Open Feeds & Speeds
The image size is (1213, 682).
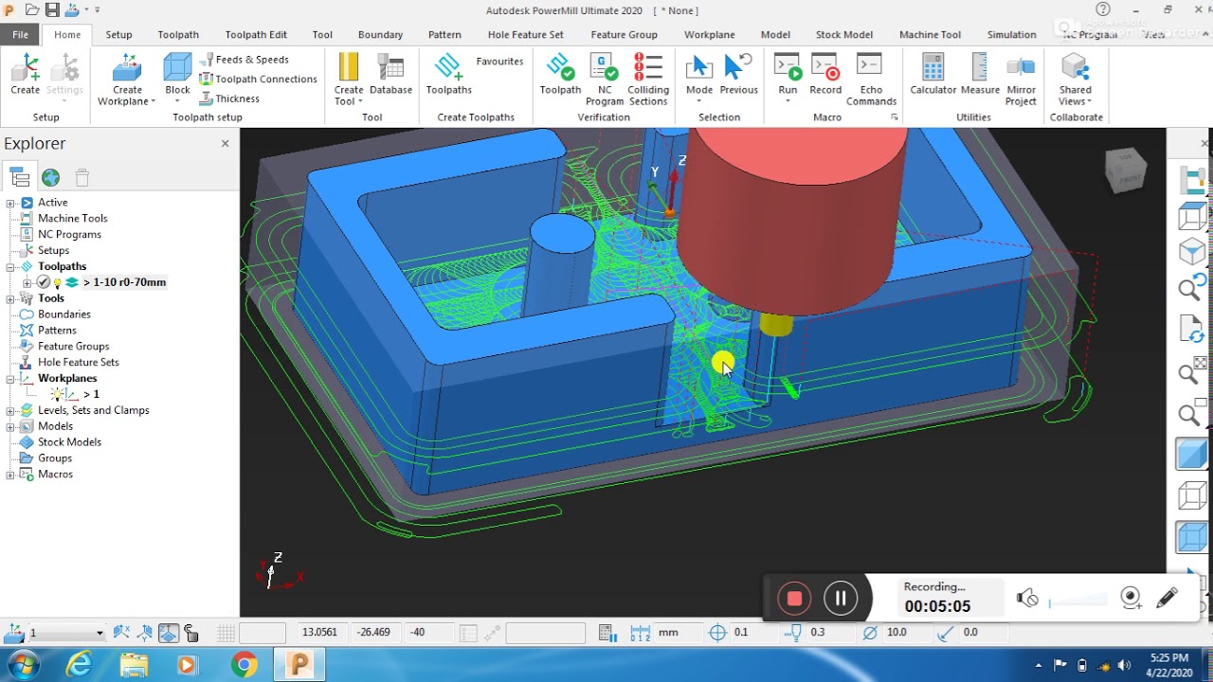(244, 59)
